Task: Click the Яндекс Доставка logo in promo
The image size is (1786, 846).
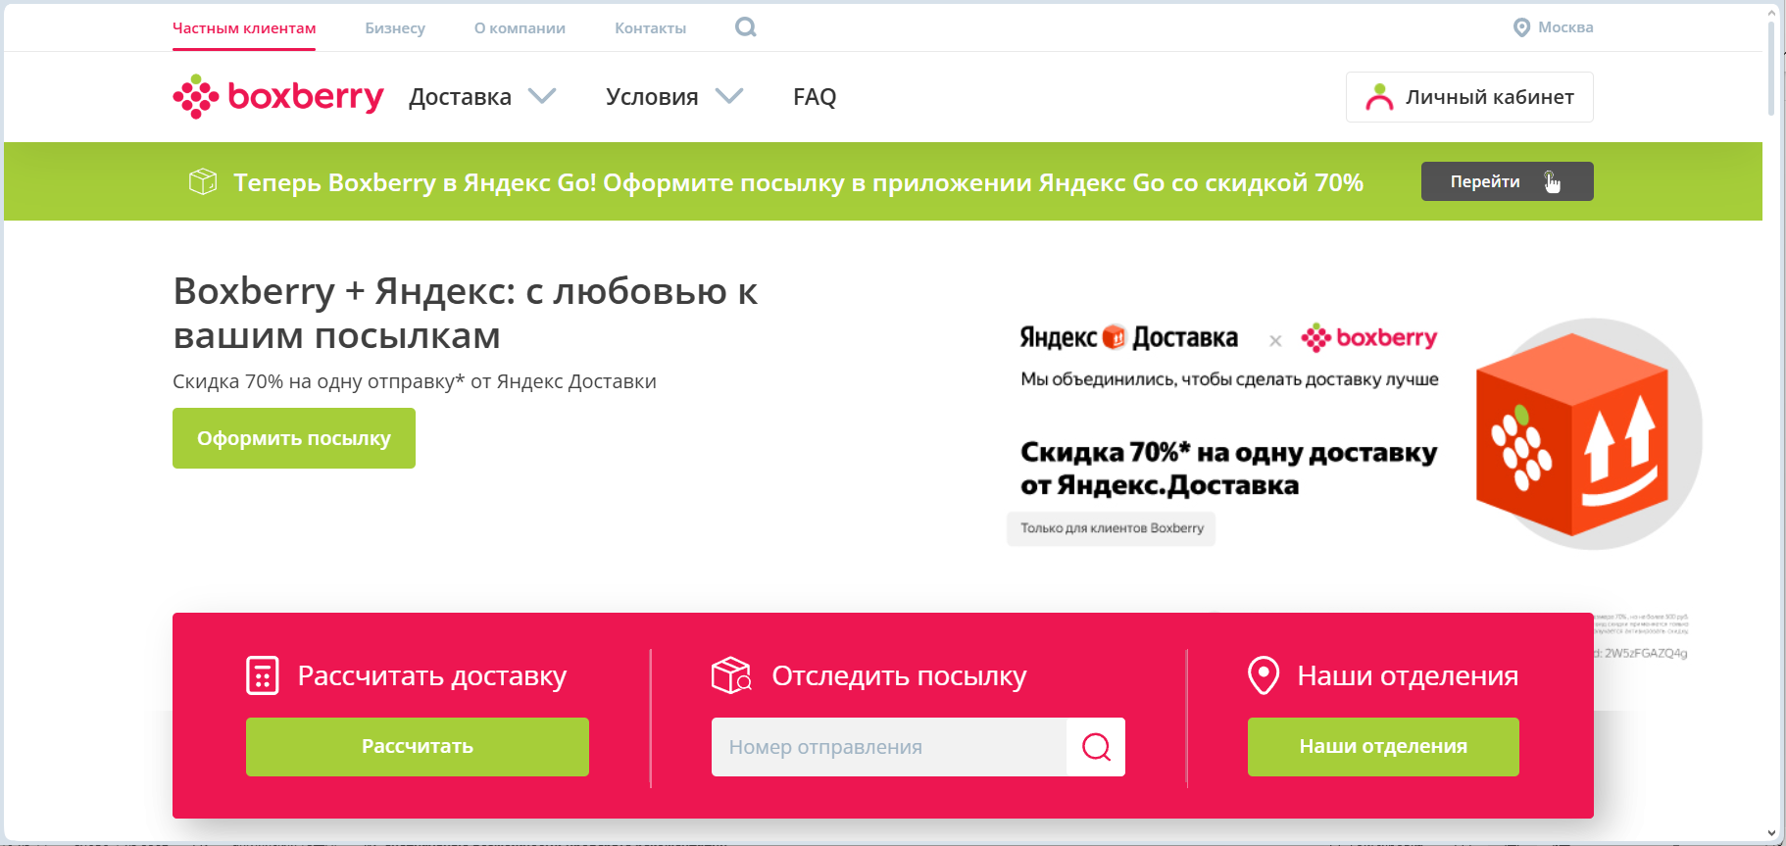Action: click(x=1128, y=337)
